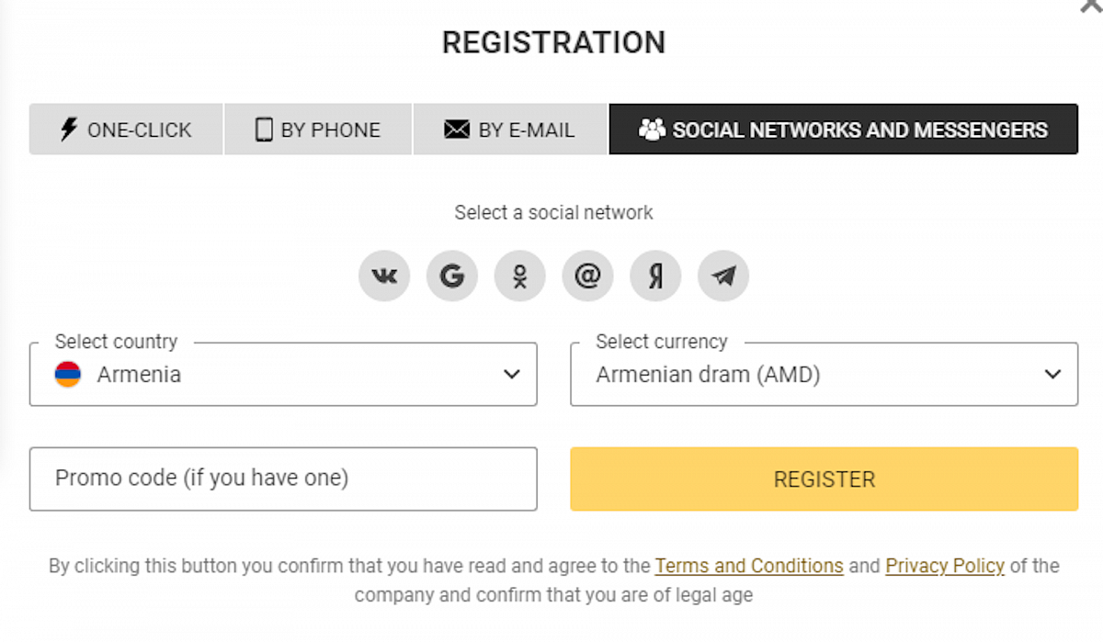1103x642 pixels.
Task: Open Social Networks and Messengers tab
Action: coord(843,130)
